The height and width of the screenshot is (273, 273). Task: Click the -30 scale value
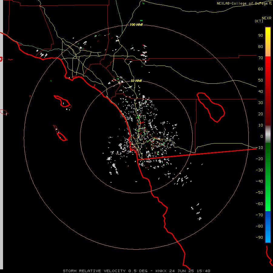[x=259, y=170]
